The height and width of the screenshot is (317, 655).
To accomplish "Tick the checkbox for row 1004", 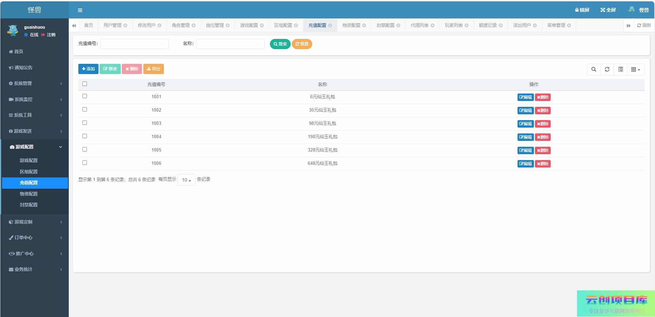I will [x=85, y=136].
